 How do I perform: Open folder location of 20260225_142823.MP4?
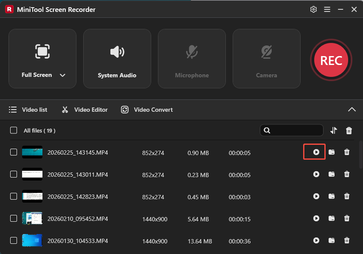[332, 196]
